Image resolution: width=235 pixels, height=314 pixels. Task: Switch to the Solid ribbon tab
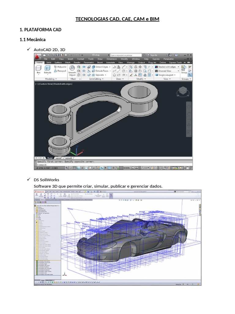point(49,63)
